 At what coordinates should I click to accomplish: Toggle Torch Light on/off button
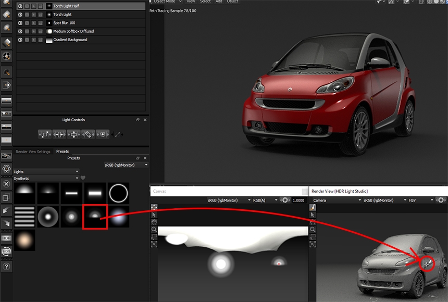point(20,15)
